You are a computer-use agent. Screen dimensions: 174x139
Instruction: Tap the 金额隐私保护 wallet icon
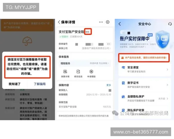(124, 97)
